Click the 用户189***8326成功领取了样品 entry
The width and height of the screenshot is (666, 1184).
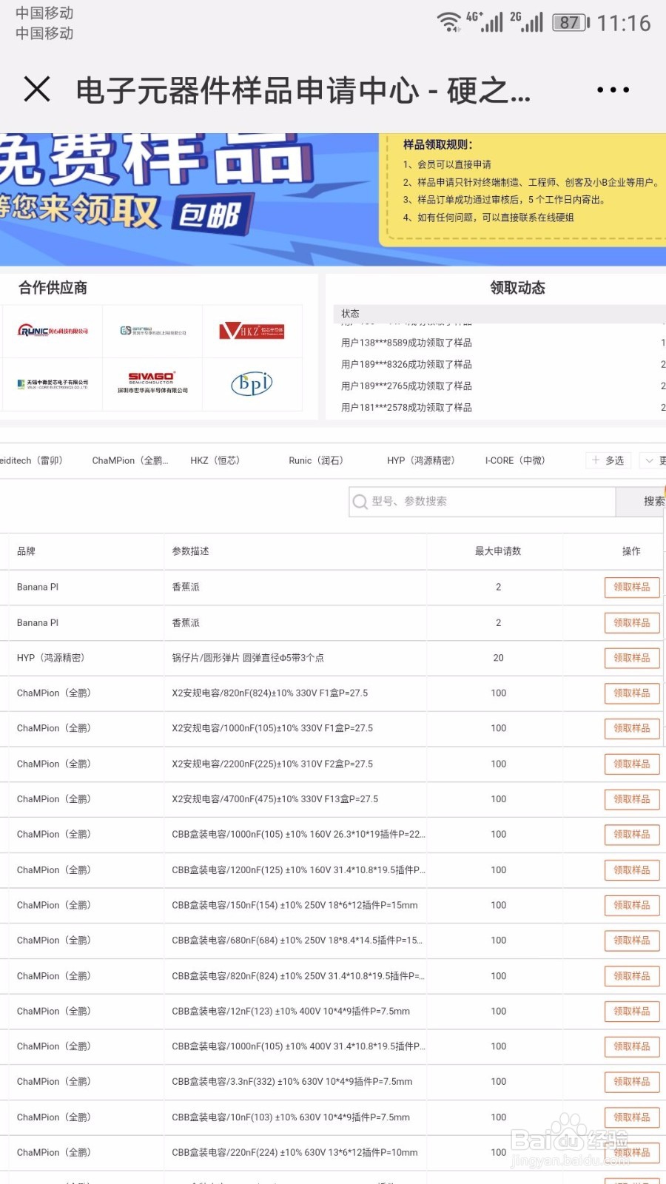click(406, 364)
